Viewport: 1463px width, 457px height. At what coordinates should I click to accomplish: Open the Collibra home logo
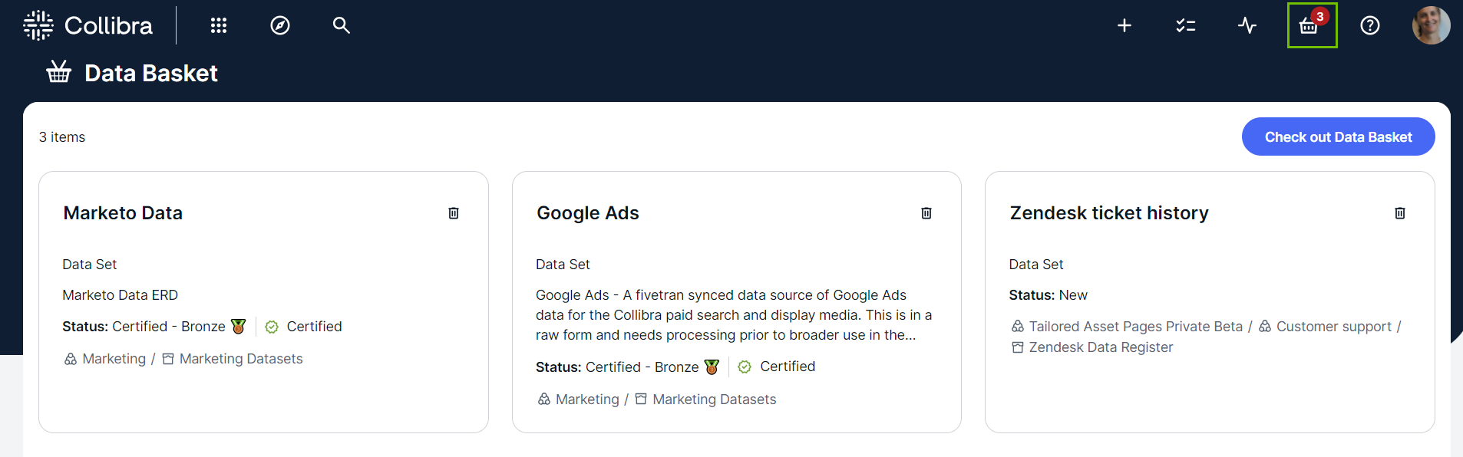[x=88, y=25]
